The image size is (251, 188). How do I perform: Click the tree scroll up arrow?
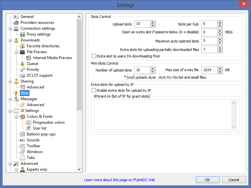79,17
